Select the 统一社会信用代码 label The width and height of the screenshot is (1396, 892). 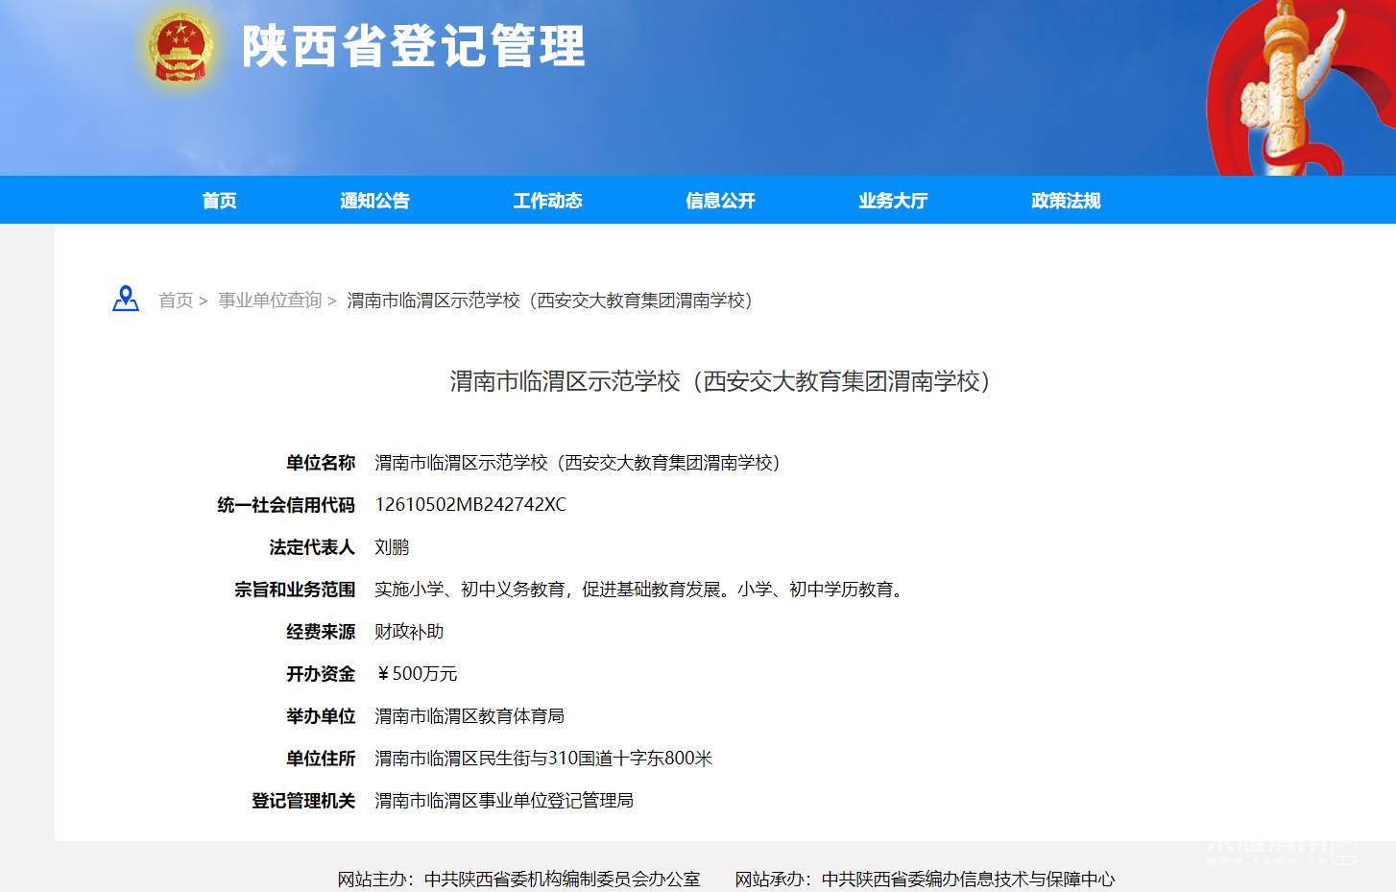point(286,505)
